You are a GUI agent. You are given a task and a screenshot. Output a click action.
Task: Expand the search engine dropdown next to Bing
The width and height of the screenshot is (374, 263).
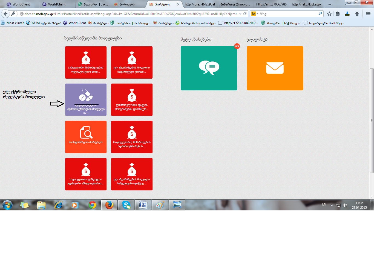click(257, 14)
